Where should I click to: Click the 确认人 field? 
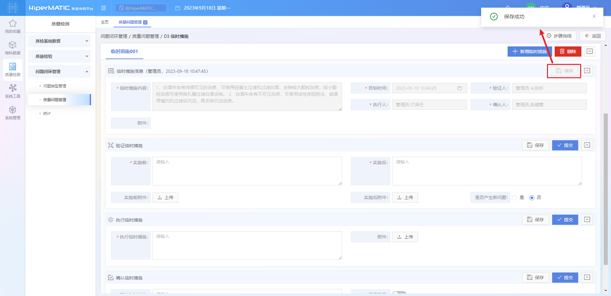click(549, 105)
